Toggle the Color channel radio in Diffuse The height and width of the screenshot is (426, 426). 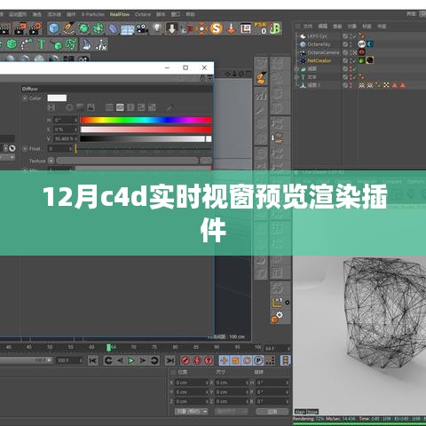click(x=25, y=99)
